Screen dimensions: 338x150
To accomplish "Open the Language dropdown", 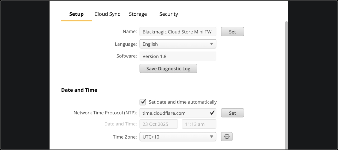I will point(178,44).
